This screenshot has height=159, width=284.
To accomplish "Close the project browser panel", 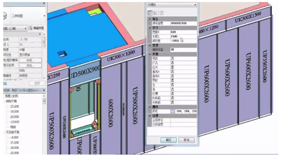I will tap(44, 90).
